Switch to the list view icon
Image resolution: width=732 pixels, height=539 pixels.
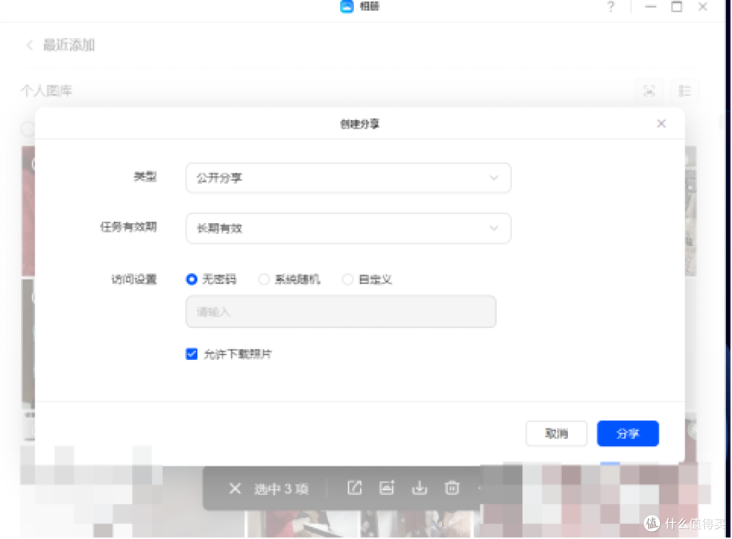point(685,91)
